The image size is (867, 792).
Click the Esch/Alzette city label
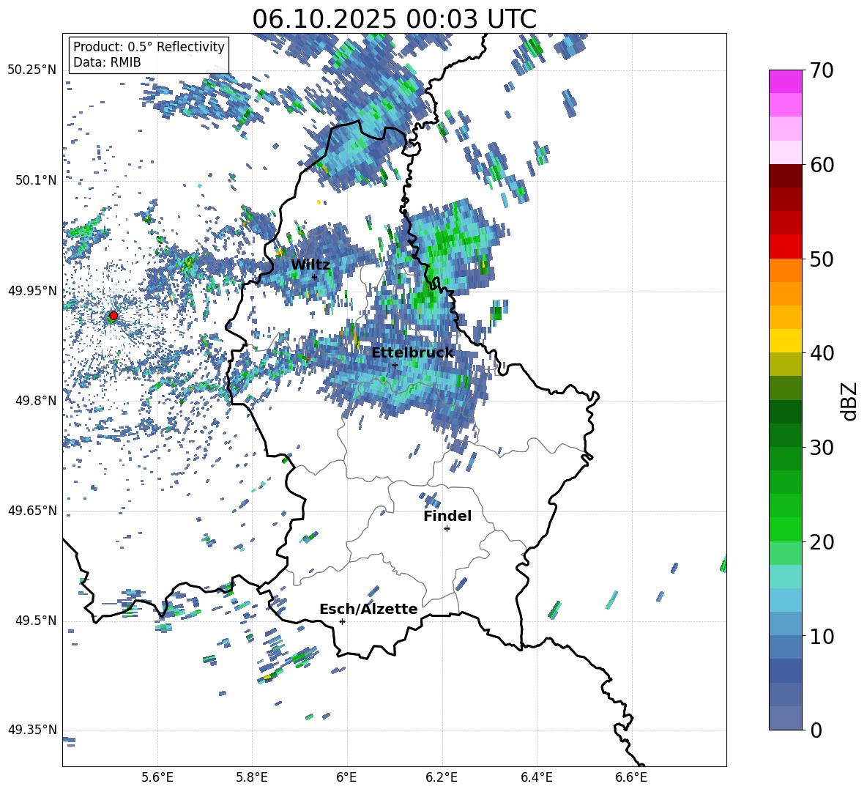(368, 609)
